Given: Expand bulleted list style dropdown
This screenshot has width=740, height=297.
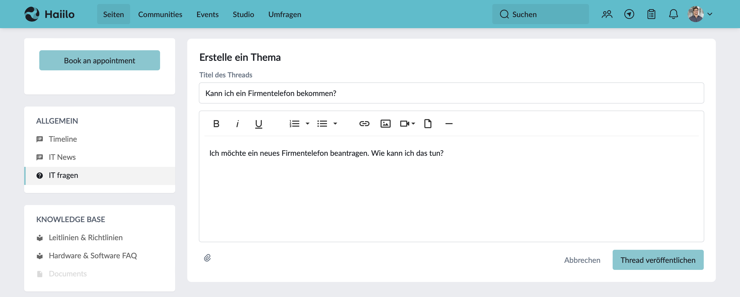Looking at the screenshot, I should pyautogui.click(x=335, y=124).
